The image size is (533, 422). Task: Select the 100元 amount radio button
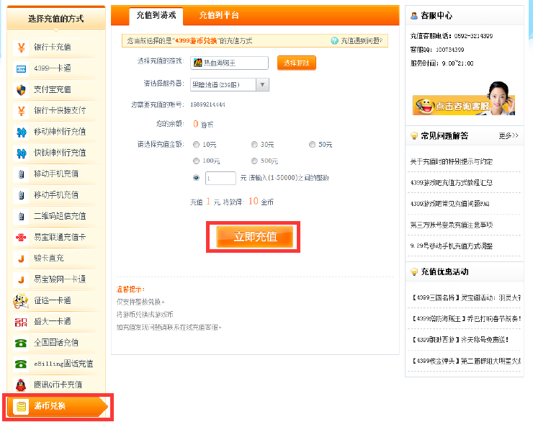click(x=196, y=161)
